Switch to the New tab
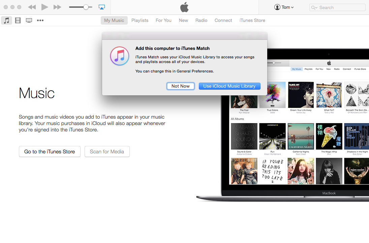369x243 pixels. [183, 20]
